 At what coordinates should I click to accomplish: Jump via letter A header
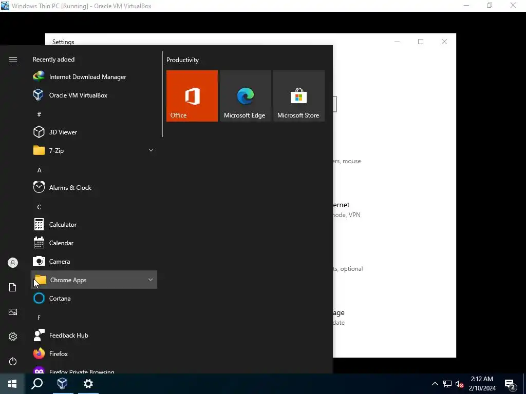click(39, 170)
